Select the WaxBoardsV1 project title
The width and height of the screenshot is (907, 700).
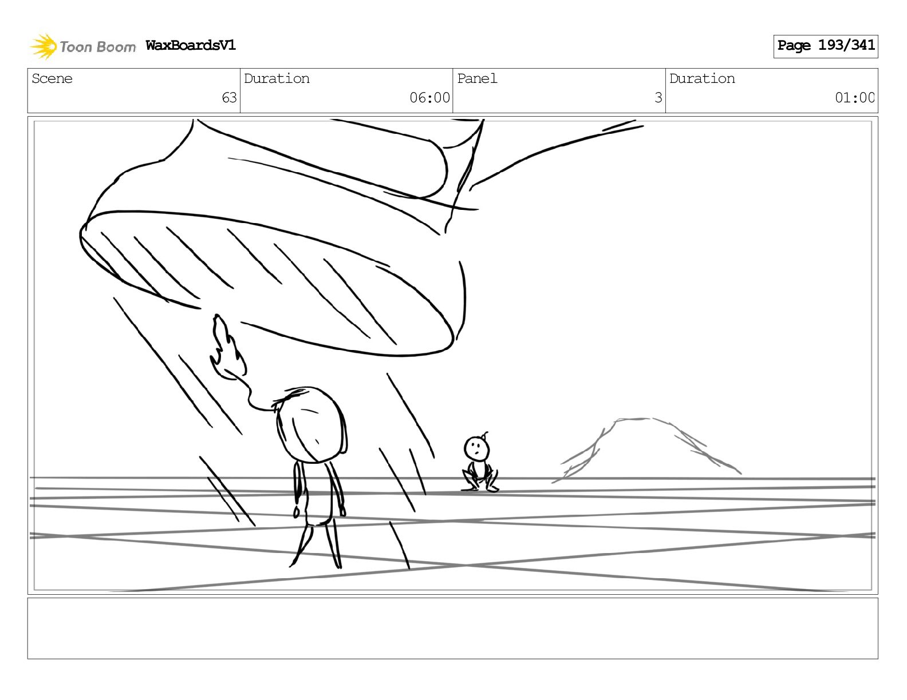tap(191, 45)
